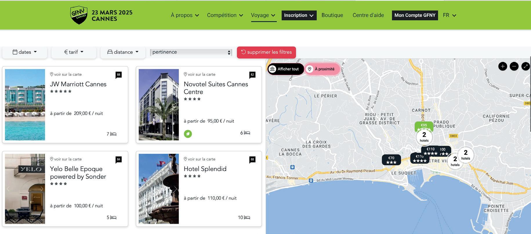
Task: Expand the map to fullscreen
Action: [x=525, y=66]
